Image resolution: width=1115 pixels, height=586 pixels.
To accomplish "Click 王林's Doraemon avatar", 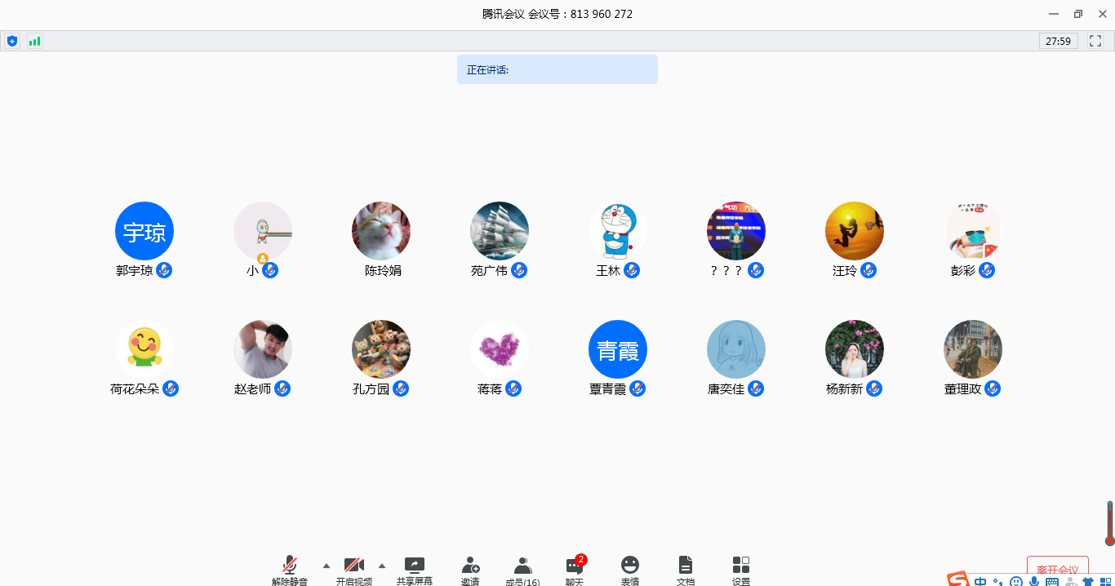I will click(x=618, y=231).
